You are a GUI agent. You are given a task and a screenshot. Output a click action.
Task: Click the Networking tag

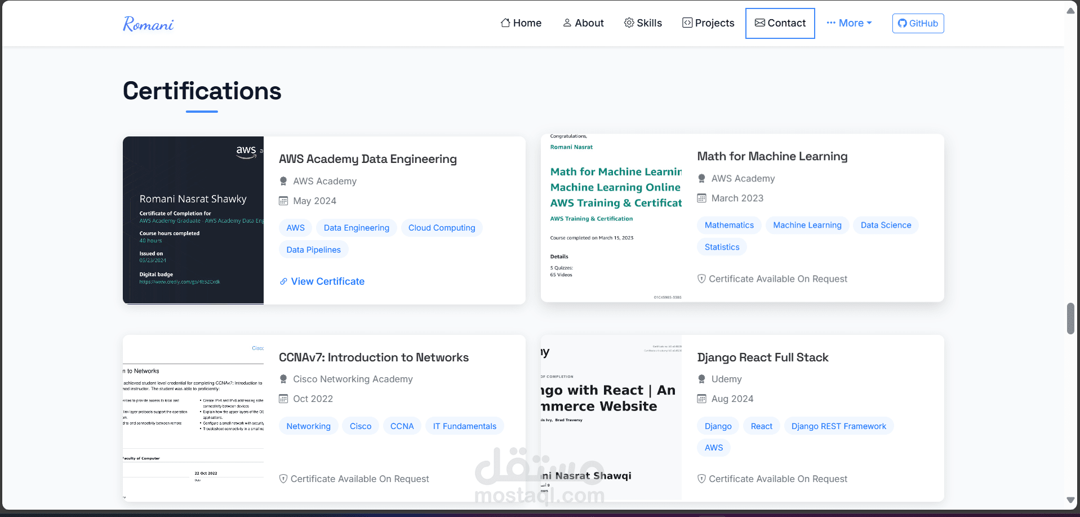[309, 426]
